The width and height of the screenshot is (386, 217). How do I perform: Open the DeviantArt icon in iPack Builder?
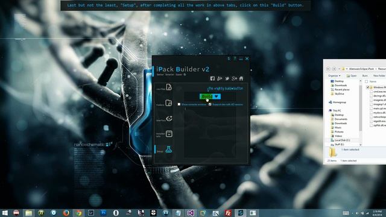pyautogui.click(x=220, y=78)
